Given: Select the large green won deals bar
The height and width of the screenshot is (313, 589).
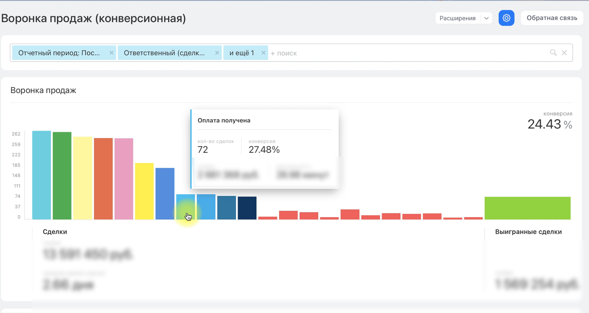Looking at the screenshot, I should click(527, 208).
